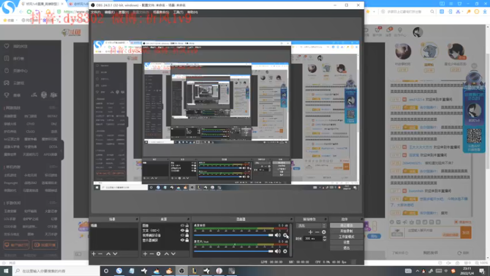Adjust the microphone/Aux volume slider
Image resolution: width=490 pixels, height=276 pixels.
(233, 251)
